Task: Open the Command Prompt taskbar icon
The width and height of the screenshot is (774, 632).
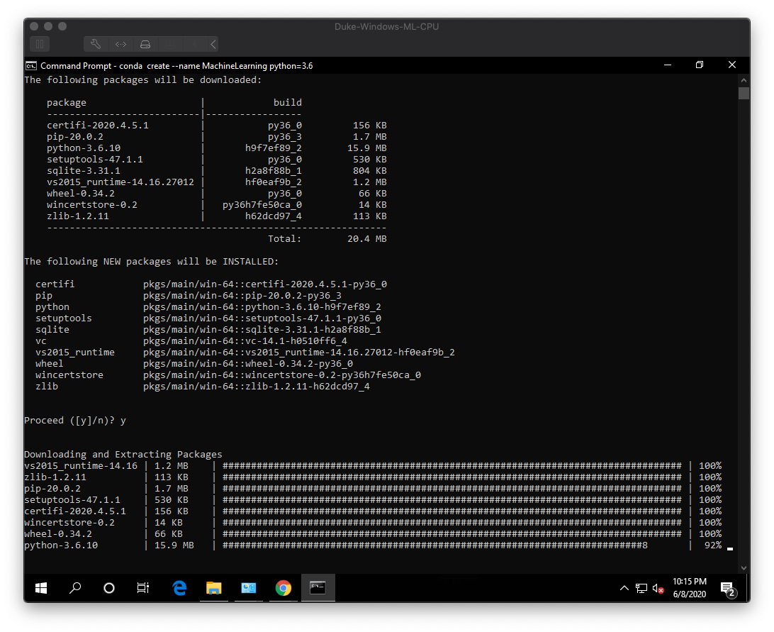Action: (318, 587)
